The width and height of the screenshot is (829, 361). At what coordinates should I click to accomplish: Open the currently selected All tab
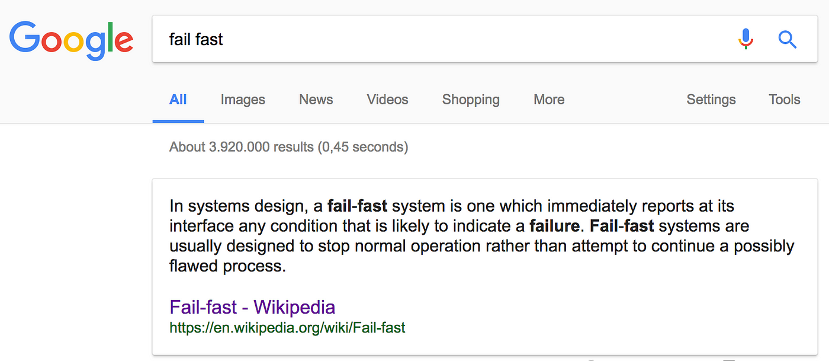pyautogui.click(x=178, y=100)
